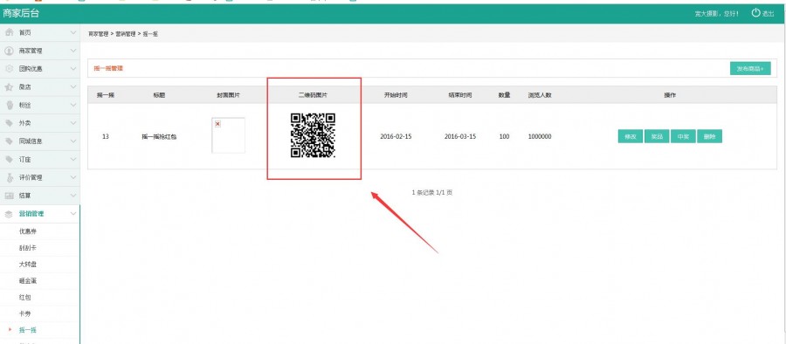Click 营销管理 in the breadcrumb

click(126, 34)
